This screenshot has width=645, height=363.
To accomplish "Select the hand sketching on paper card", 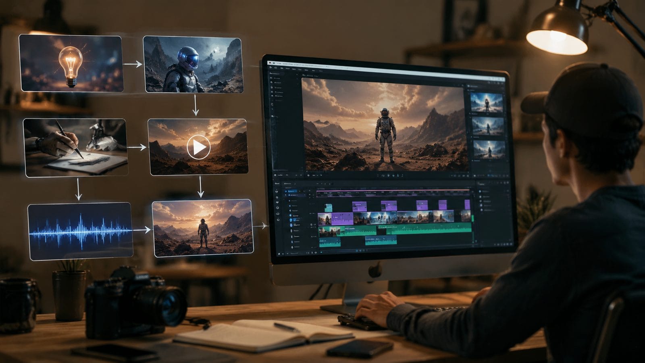I will tap(76, 148).
